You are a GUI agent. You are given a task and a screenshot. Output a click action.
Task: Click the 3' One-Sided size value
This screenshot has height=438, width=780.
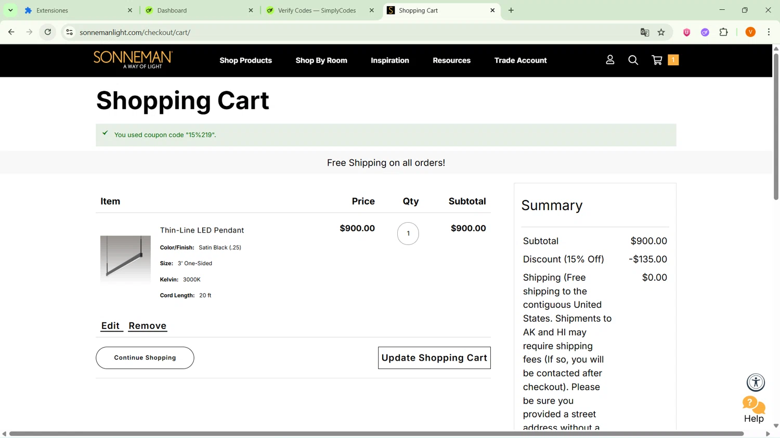(x=195, y=264)
